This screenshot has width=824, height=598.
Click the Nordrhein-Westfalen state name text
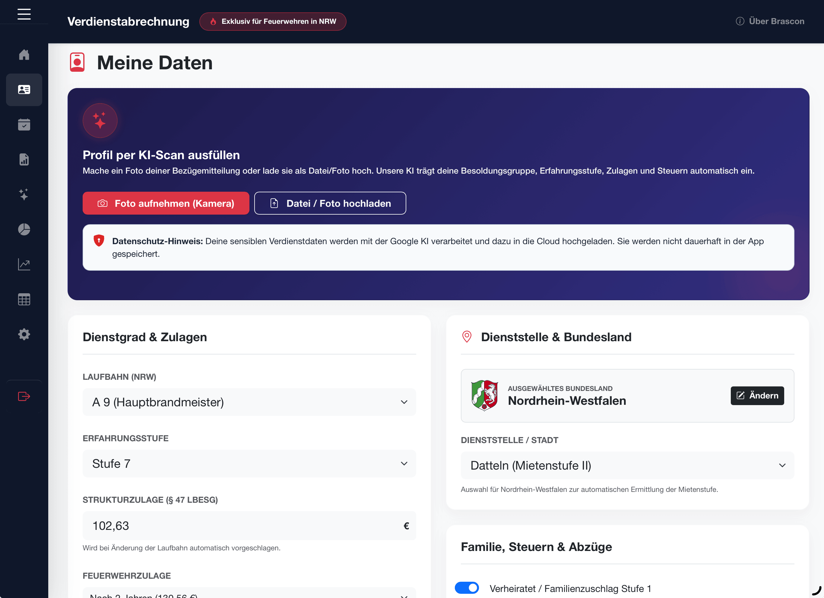tap(567, 401)
